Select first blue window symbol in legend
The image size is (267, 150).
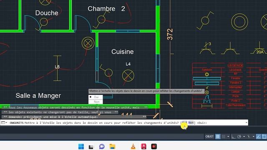(x=207, y=79)
